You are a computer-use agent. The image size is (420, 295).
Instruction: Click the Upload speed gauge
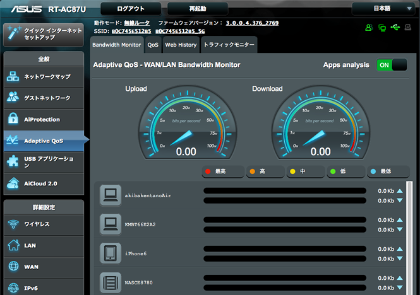coord(187,123)
